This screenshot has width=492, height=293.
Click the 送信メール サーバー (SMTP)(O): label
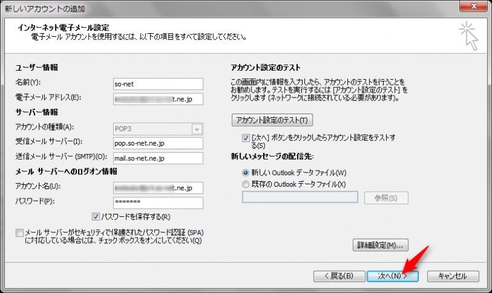[61, 157]
